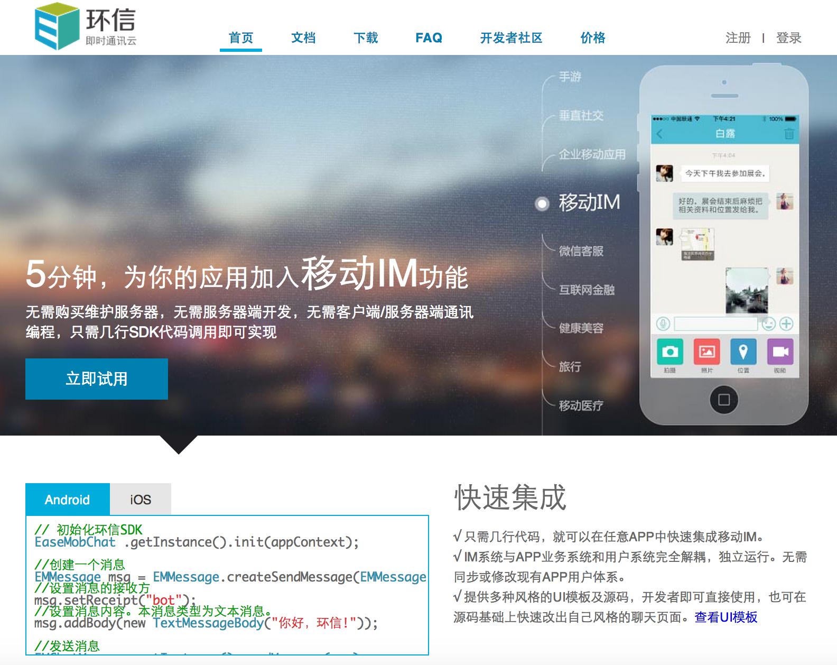Open the FAQ nav item
The height and width of the screenshot is (665, 837).
(x=429, y=38)
